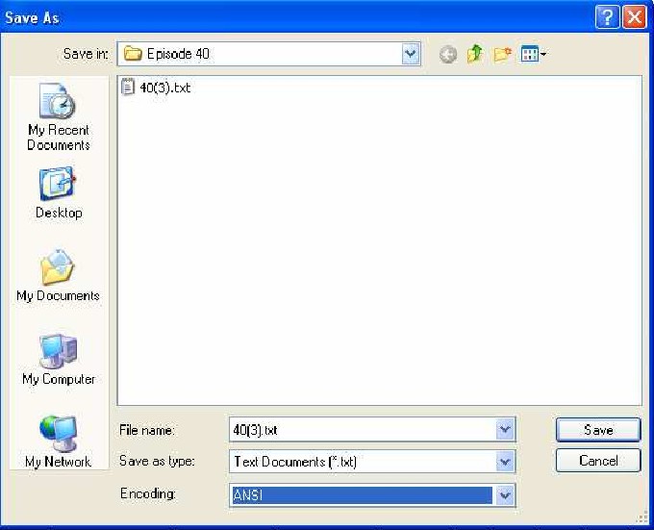Expand the Save in folder dropdown
The image size is (654, 530).
coord(411,53)
